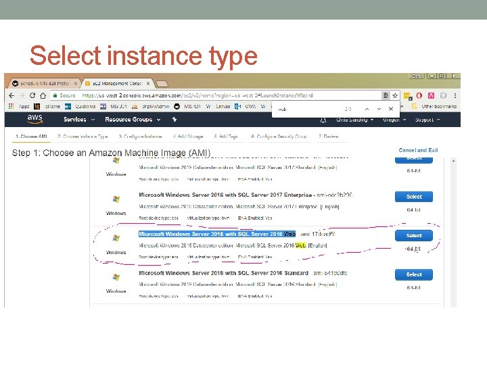Click the find-in-page search field
The height and width of the screenshot is (365, 487).
click(308, 109)
